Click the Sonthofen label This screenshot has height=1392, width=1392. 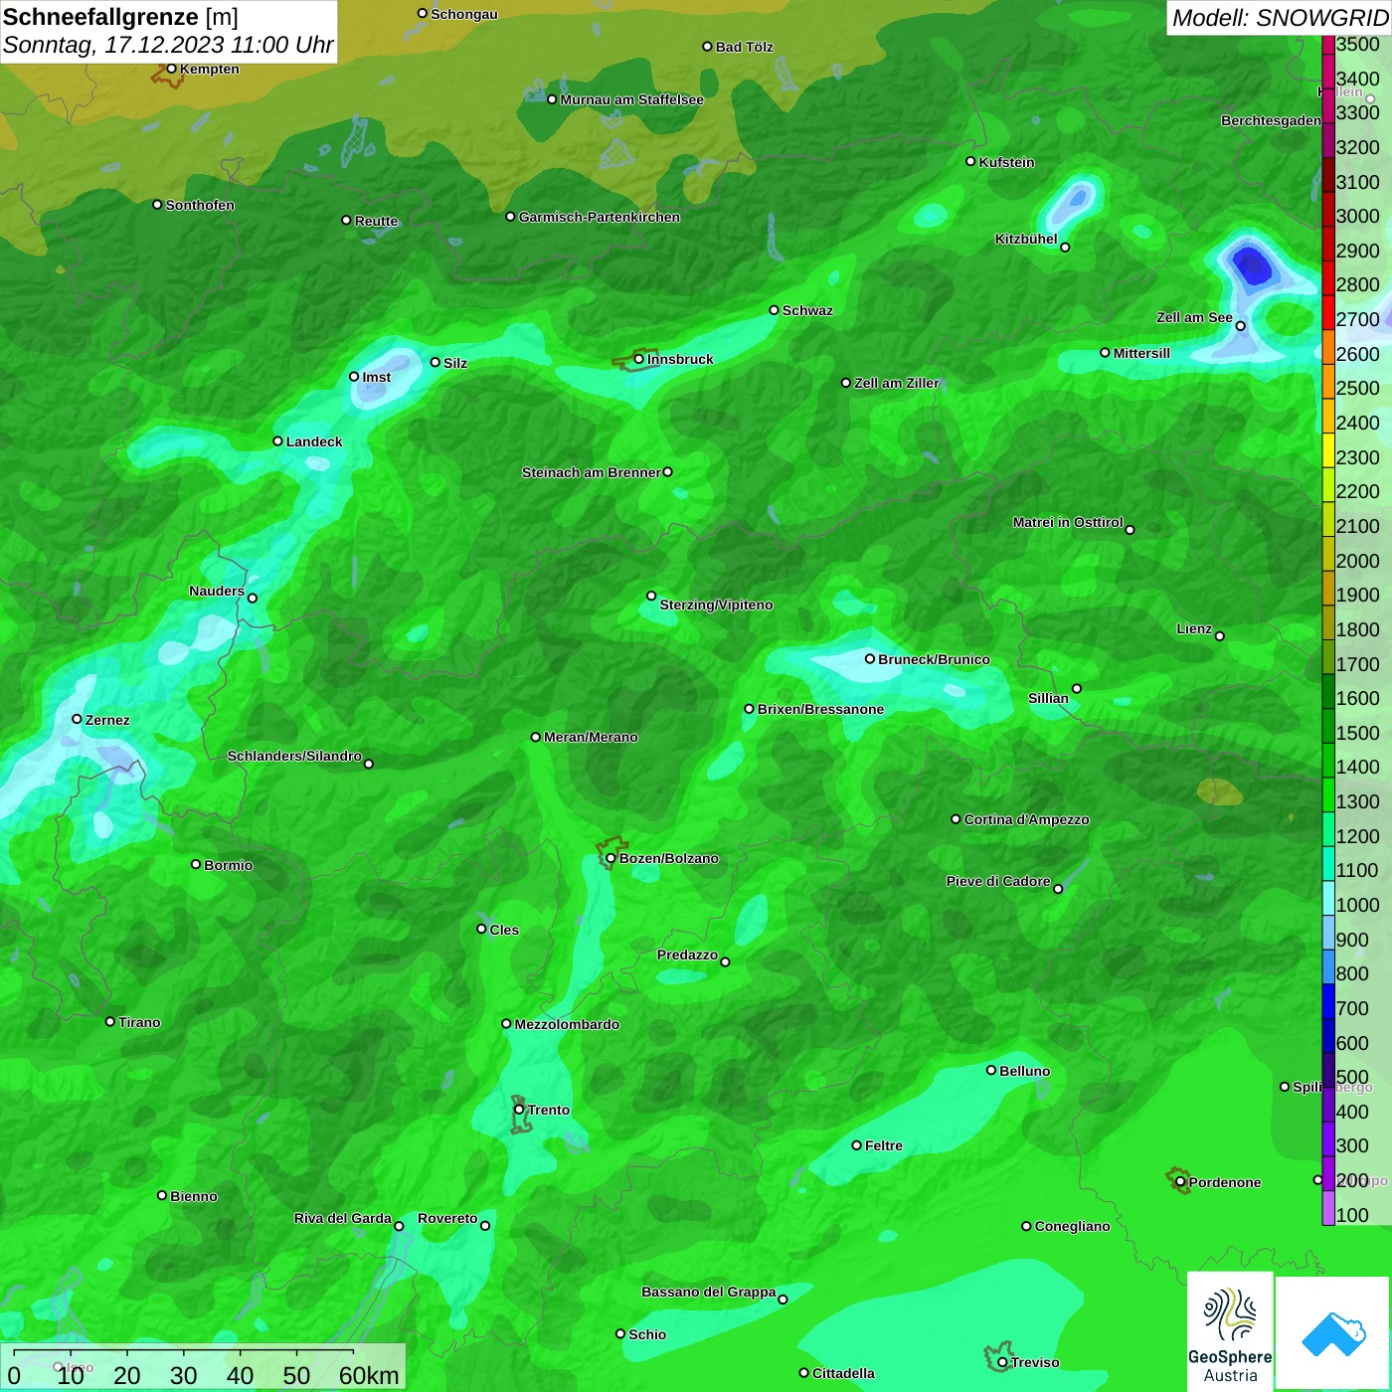(x=200, y=205)
